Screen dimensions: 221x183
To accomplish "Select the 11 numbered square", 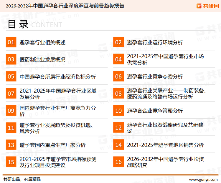I will point(11,128).
